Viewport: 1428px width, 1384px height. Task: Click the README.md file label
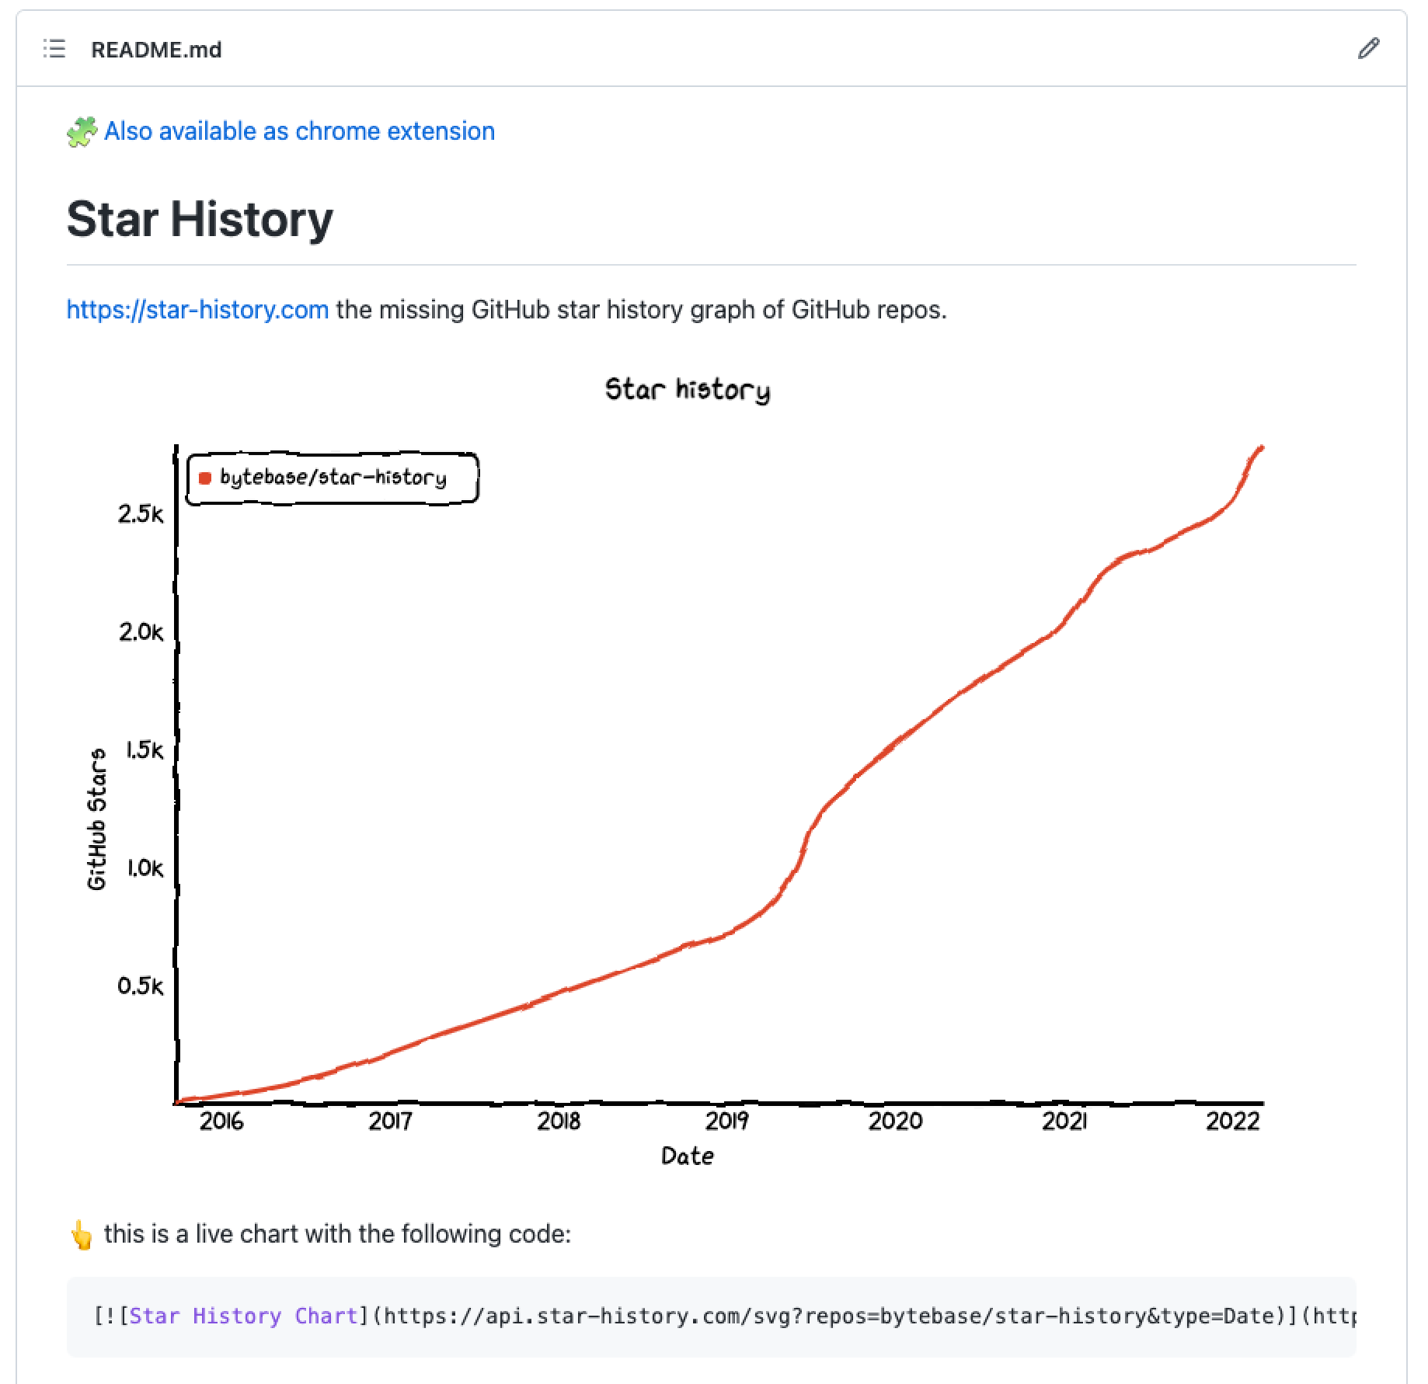156,50
